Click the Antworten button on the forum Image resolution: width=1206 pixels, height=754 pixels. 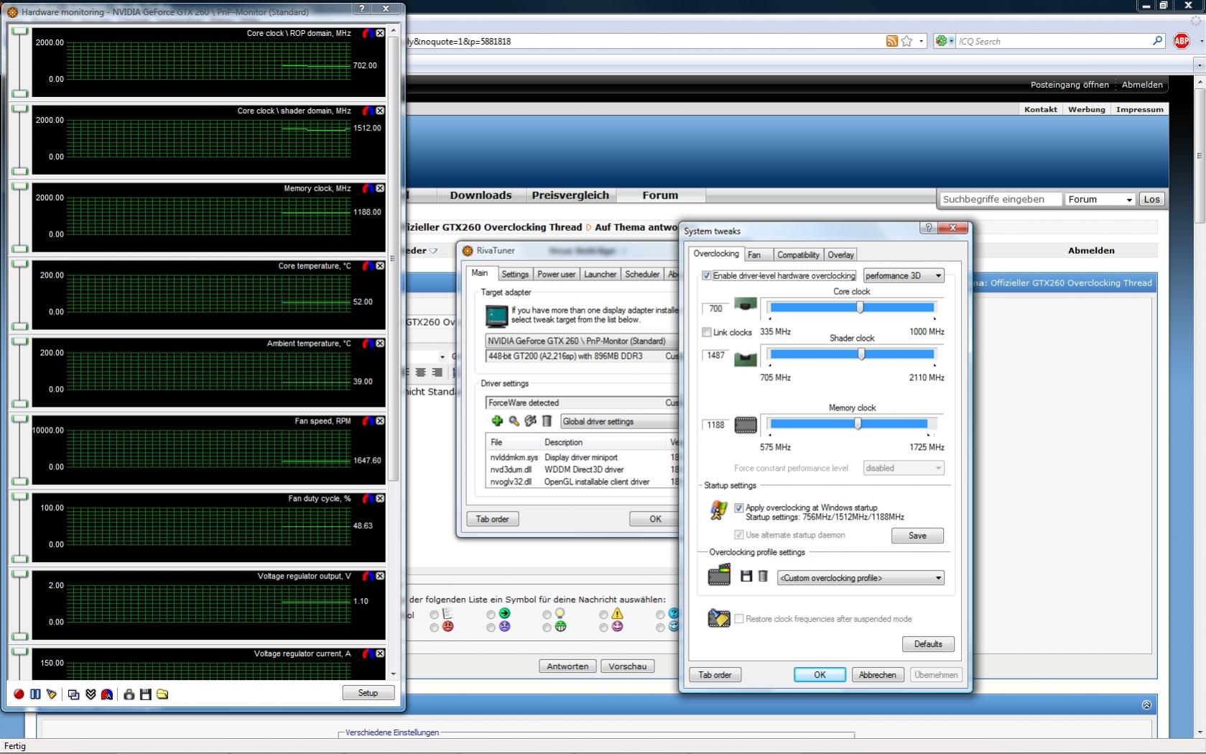(567, 666)
